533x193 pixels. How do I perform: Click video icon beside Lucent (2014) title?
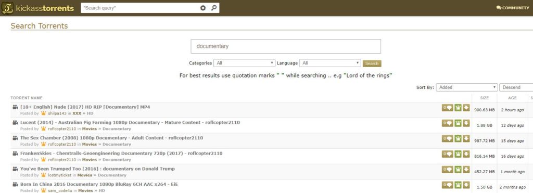(15, 122)
